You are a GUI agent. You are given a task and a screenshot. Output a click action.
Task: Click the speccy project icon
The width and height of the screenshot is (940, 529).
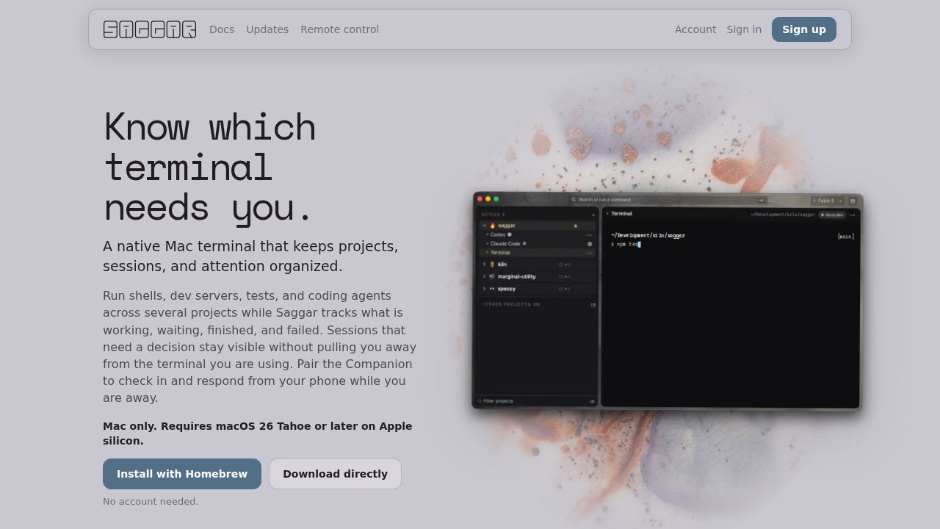(492, 289)
